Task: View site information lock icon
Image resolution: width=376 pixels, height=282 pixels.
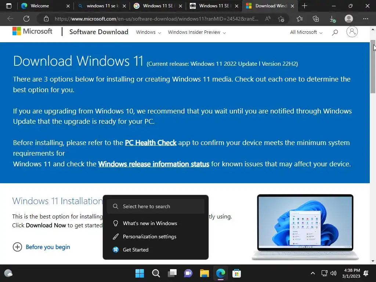Action: pyautogui.click(x=46, y=19)
